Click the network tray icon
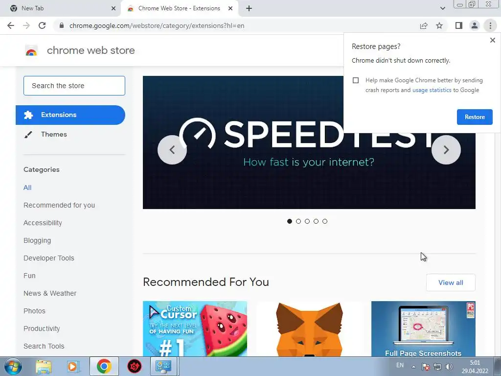This screenshot has height=376, width=501. click(x=437, y=367)
